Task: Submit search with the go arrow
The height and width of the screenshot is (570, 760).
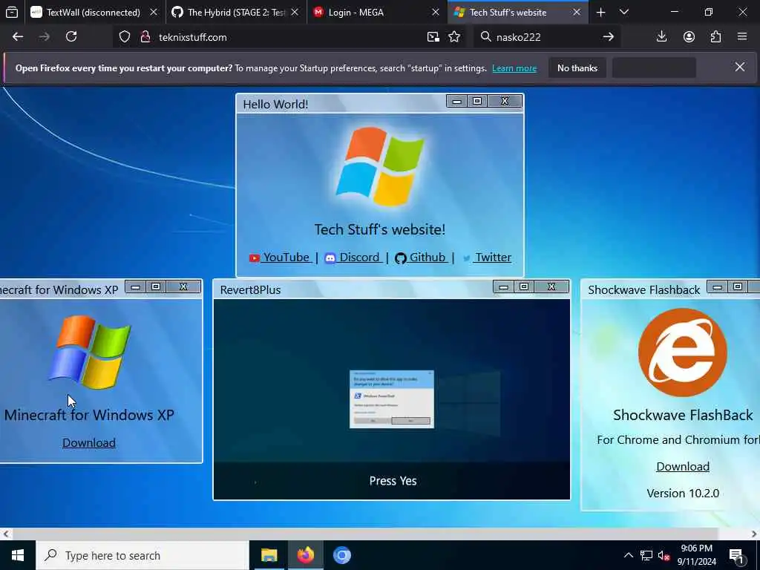Action: tap(609, 37)
